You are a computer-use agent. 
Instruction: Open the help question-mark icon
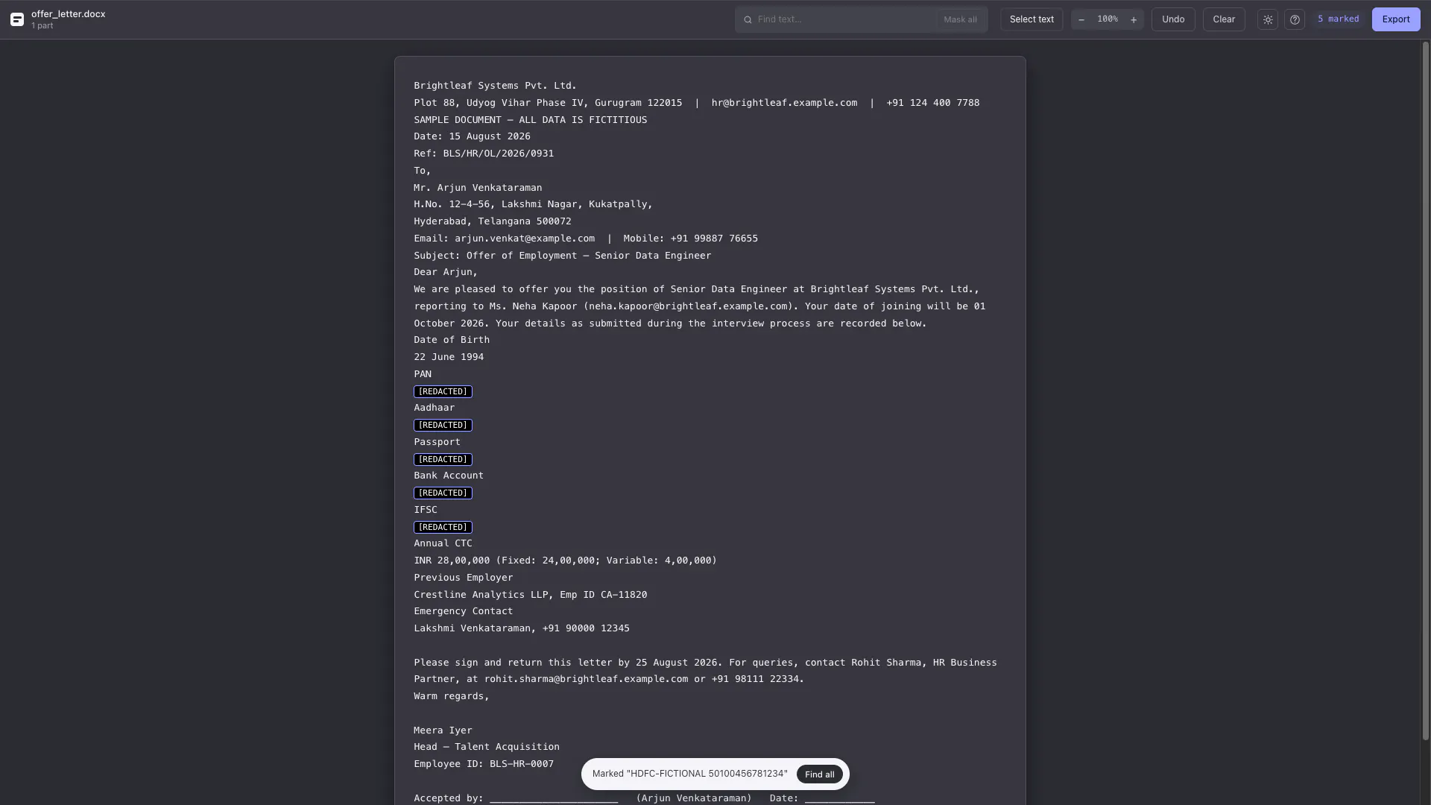click(x=1295, y=20)
